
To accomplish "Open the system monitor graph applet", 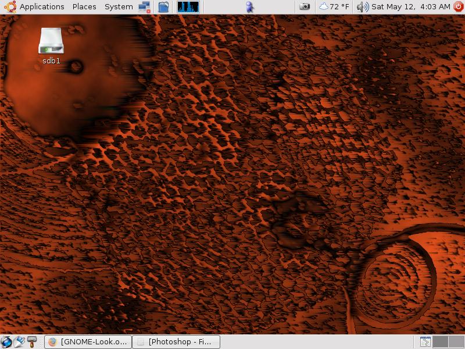I will tap(188, 7).
